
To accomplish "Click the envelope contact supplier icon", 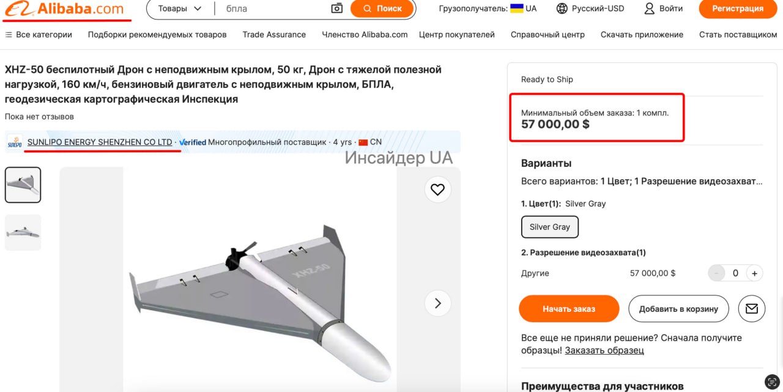I will point(752,309).
